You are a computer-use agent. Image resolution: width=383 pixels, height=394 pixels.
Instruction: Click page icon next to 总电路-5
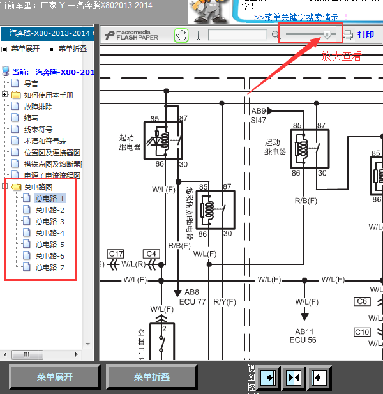[x=27, y=244]
